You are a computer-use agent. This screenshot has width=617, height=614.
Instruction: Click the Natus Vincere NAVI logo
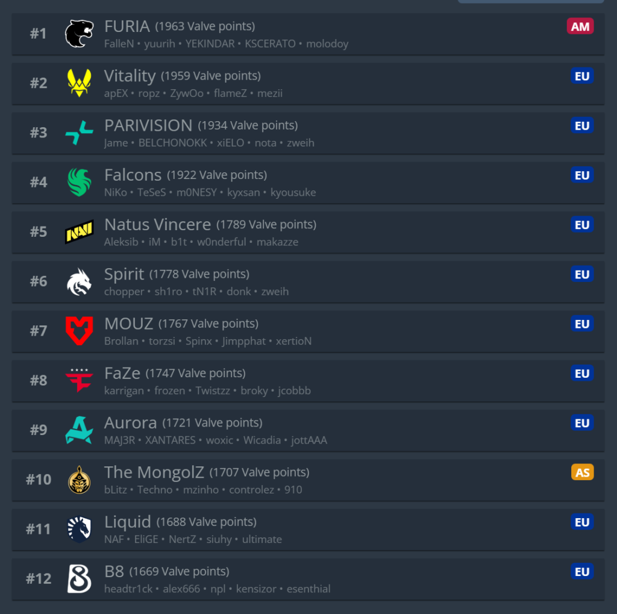pyautogui.click(x=79, y=232)
